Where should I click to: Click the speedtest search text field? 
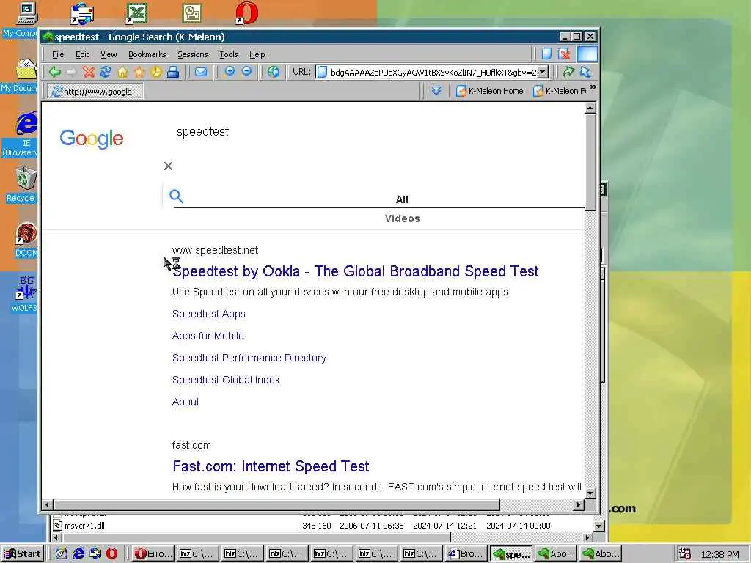pyautogui.click(x=202, y=132)
